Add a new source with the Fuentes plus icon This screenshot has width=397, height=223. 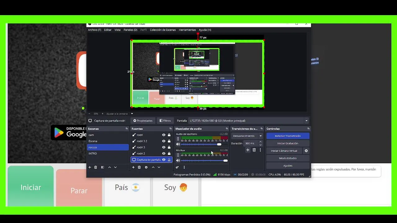point(133,167)
